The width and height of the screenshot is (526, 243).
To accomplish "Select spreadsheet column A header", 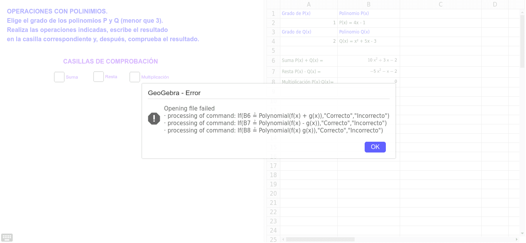I will (x=309, y=5).
